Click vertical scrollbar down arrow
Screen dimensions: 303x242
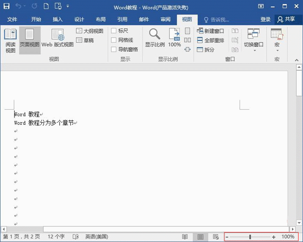(x=299, y=223)
